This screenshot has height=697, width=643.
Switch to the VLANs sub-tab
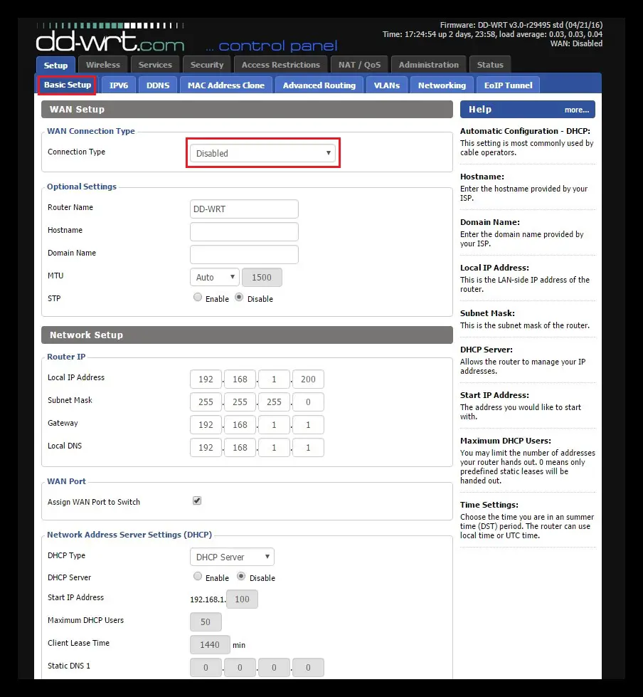point(387,85)
